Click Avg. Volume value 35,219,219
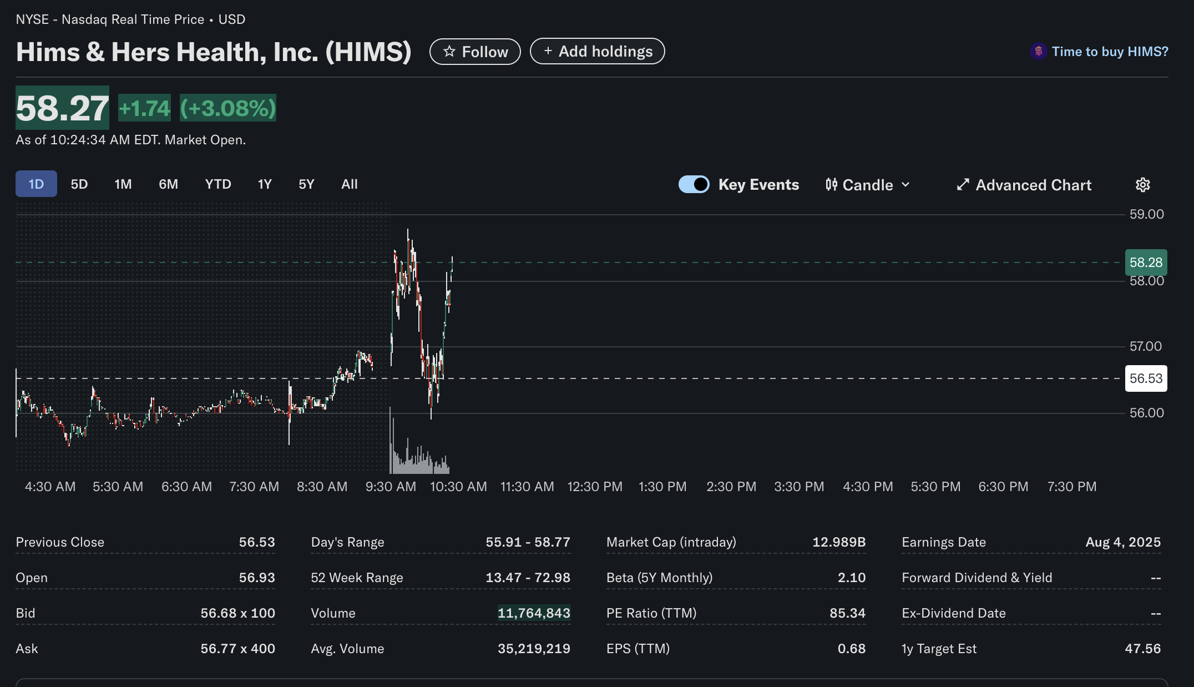The width and height of the screenshot is (1194, 687). (534, 649)
